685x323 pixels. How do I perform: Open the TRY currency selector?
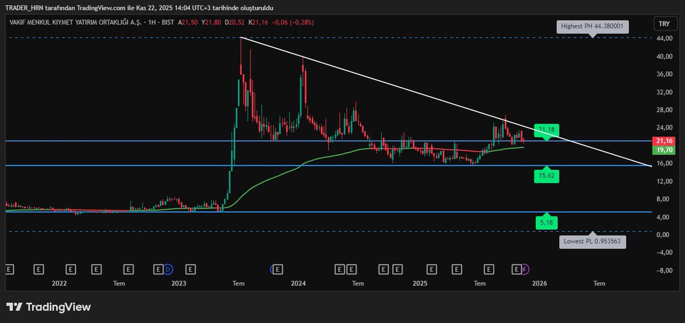pyautogui.click(x=664, y=23)
